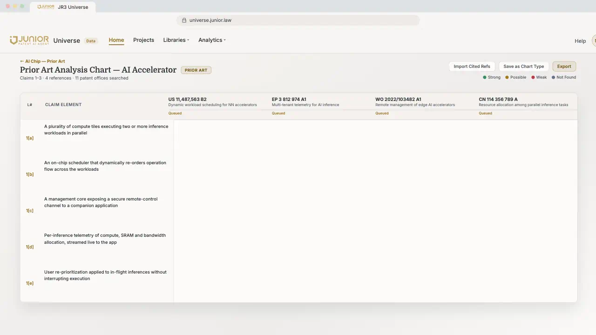Click the PRIOR ART badge

tap(196, 70)
